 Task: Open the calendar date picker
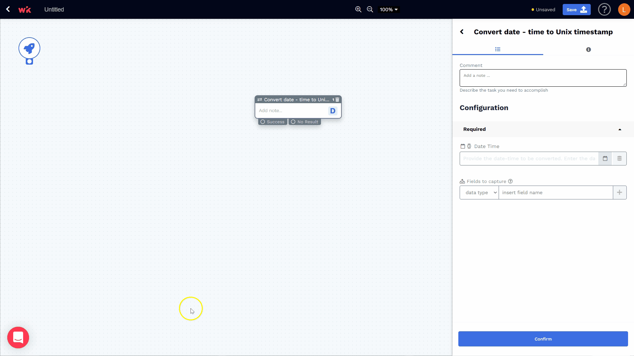coord(605,159)
